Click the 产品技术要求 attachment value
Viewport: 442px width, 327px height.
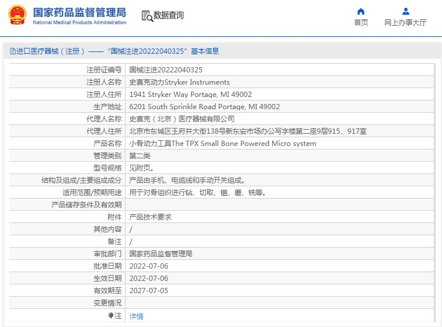(150, 217)
